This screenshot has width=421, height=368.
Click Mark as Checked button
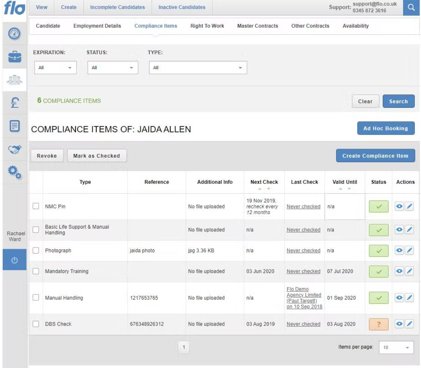97,156
